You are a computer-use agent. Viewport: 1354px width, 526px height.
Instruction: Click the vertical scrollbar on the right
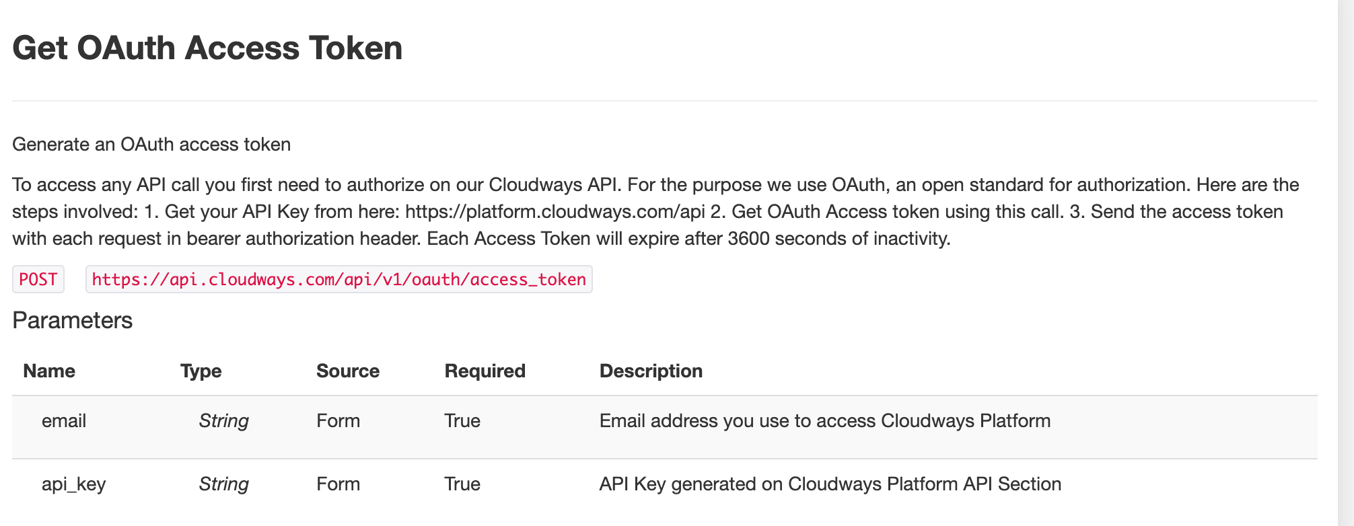tap(1346, 263)
